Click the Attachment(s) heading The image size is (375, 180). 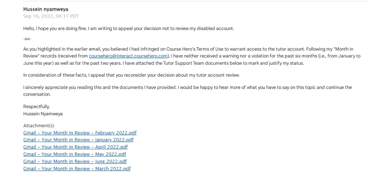pos(38,126)
